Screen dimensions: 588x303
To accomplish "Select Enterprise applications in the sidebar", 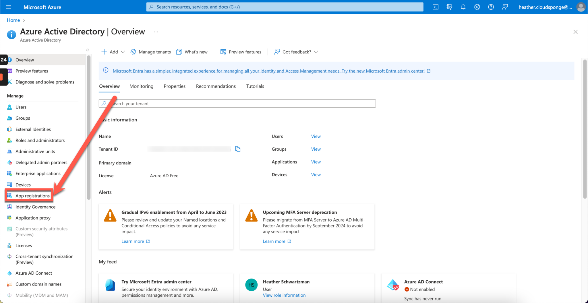I will 38,173.
